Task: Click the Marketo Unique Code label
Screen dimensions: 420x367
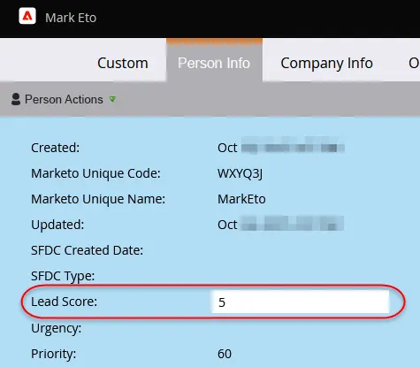Action: [95, 173]
